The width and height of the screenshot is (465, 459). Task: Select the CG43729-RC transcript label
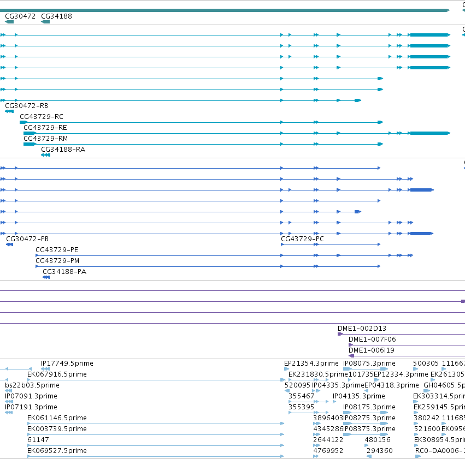pyautogui.click(x=42, y=117)
